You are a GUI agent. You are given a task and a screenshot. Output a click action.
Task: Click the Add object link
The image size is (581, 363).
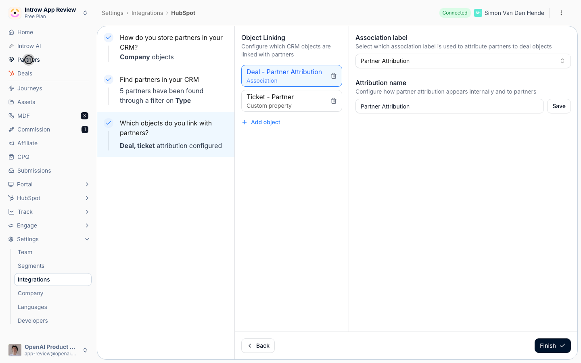point(261,122)
